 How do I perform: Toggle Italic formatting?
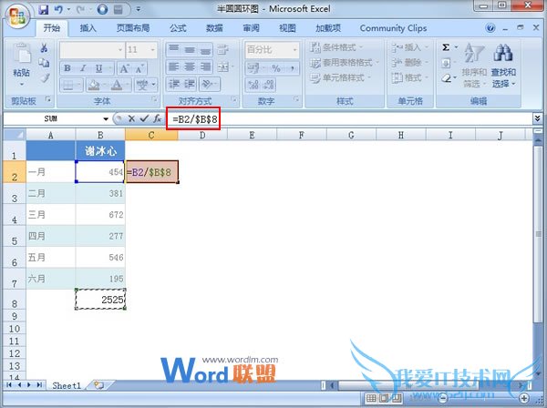pyautogui.click(x=83, y=68)
